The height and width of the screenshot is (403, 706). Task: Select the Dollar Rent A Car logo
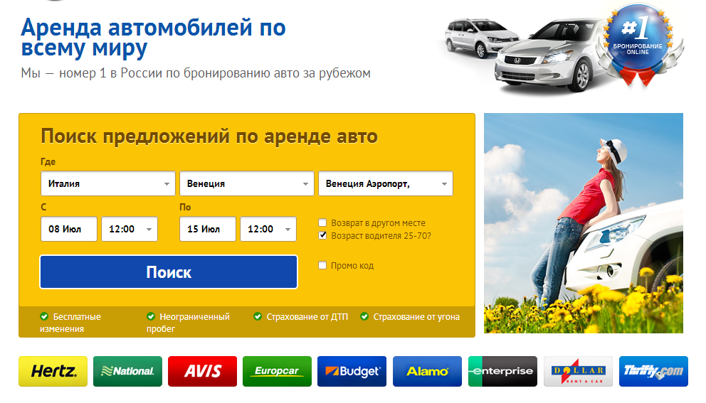tap(578, 371)
